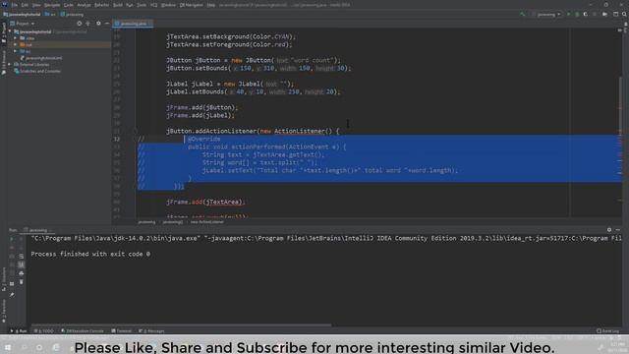The image size is (629, 354).
Task: Click the Structure vertical side tab
Action: [x=4, y=279]
